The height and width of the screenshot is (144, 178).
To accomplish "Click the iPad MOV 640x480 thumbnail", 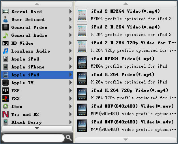I will click(82, 110).
